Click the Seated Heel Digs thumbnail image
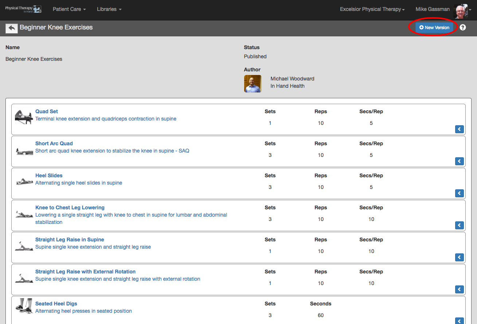The image size is (477, 324). pos(24,306)
